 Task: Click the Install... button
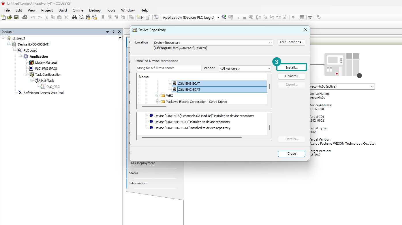[x=292, y=67]
